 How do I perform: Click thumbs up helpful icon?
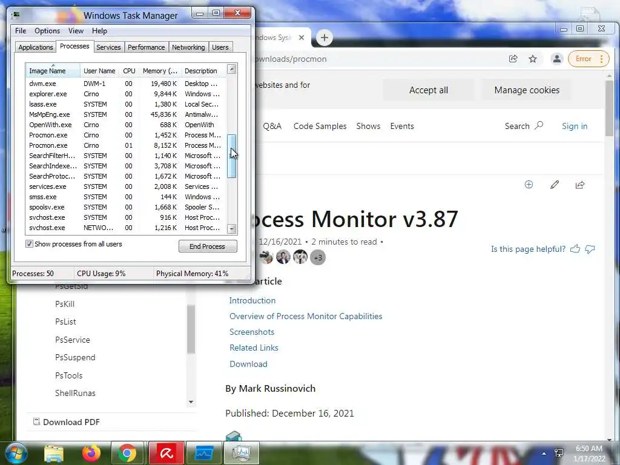(575, 249)
